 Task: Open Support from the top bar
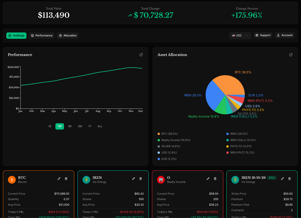pyautogui.click(x=263, y=35)
